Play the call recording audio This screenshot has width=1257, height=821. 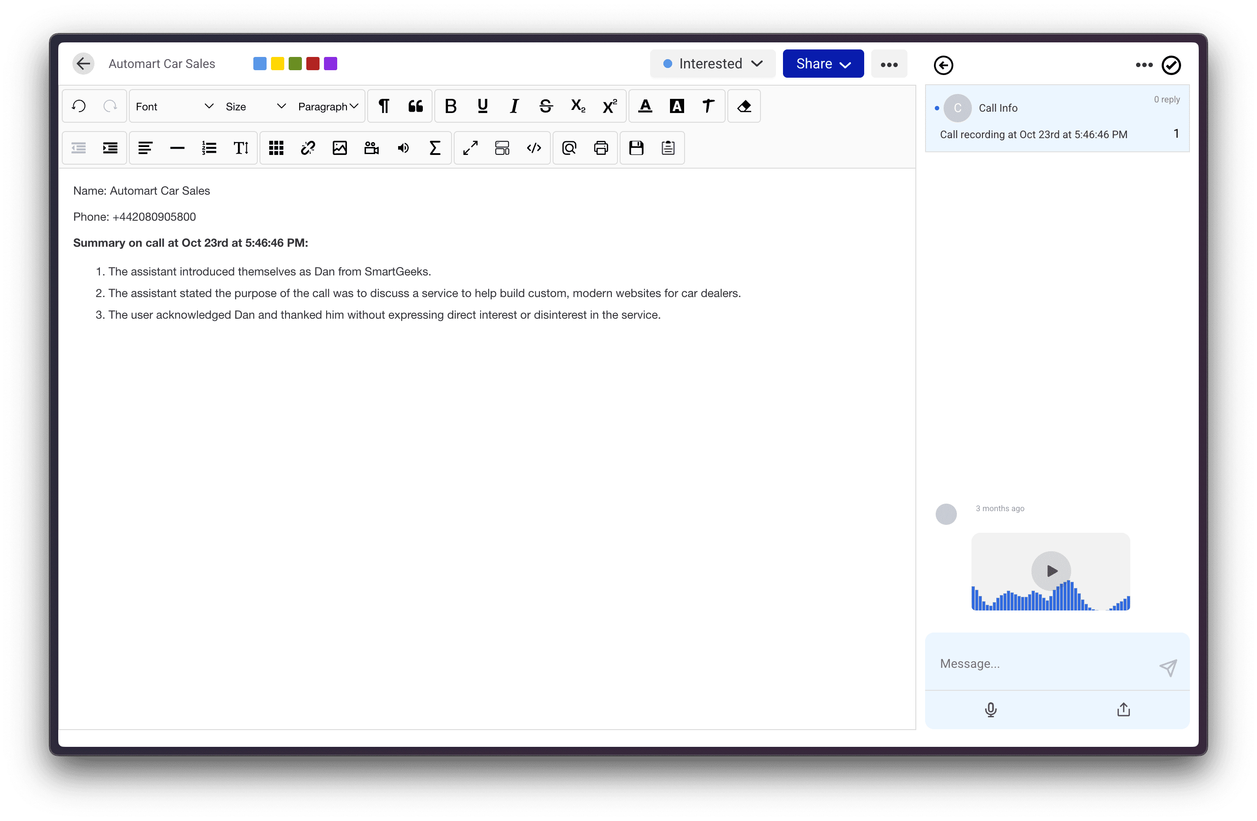(x=1052, y=571)
